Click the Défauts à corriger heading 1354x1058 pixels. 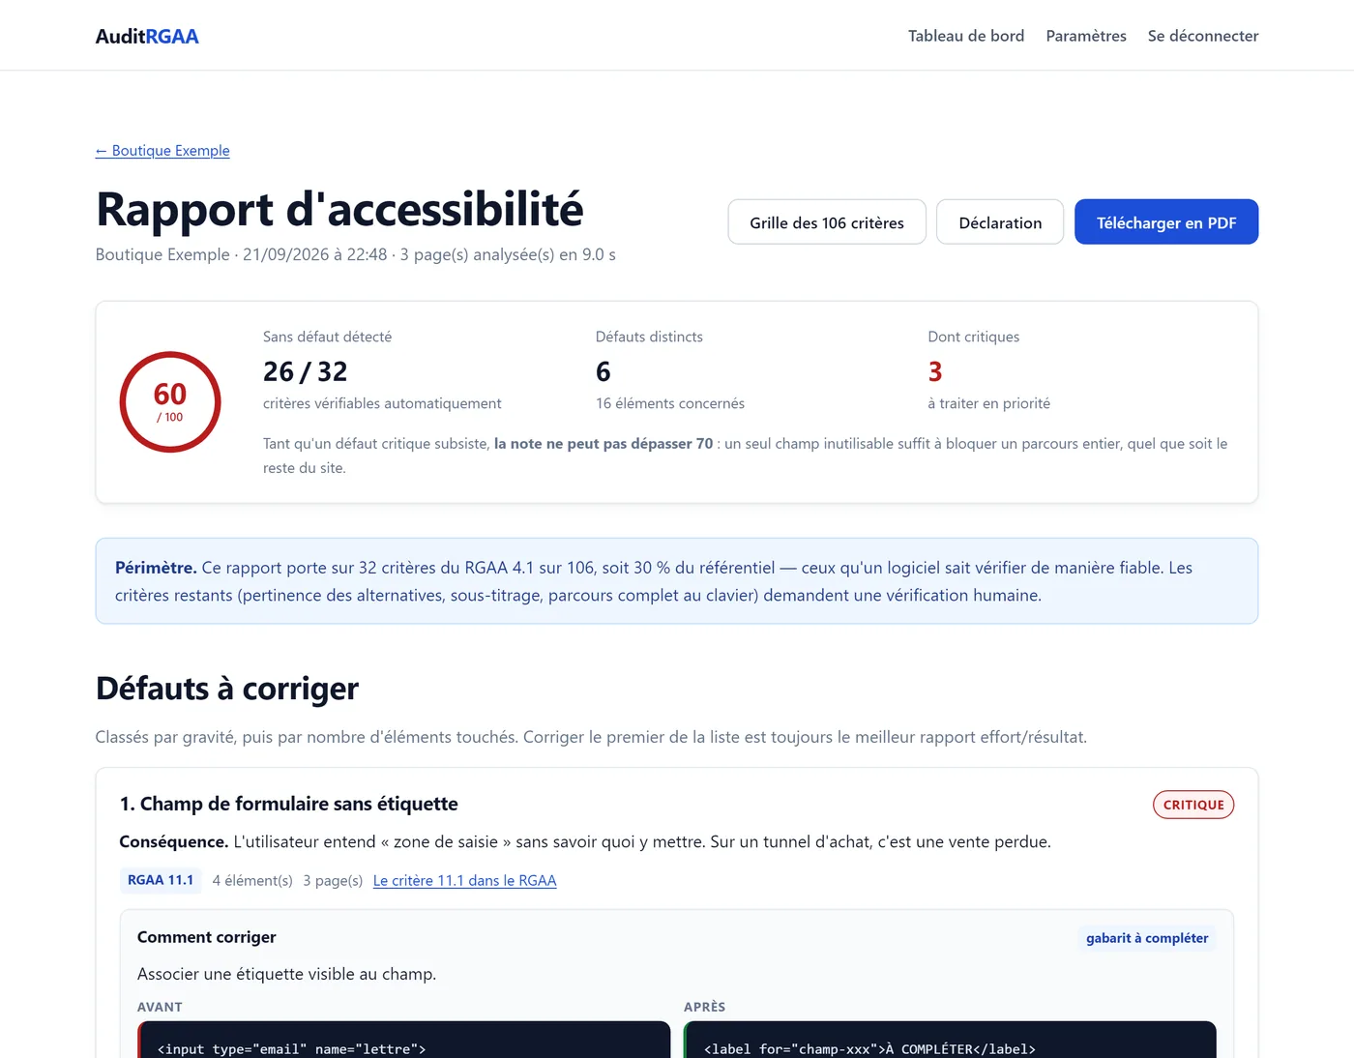pos(227,689)
